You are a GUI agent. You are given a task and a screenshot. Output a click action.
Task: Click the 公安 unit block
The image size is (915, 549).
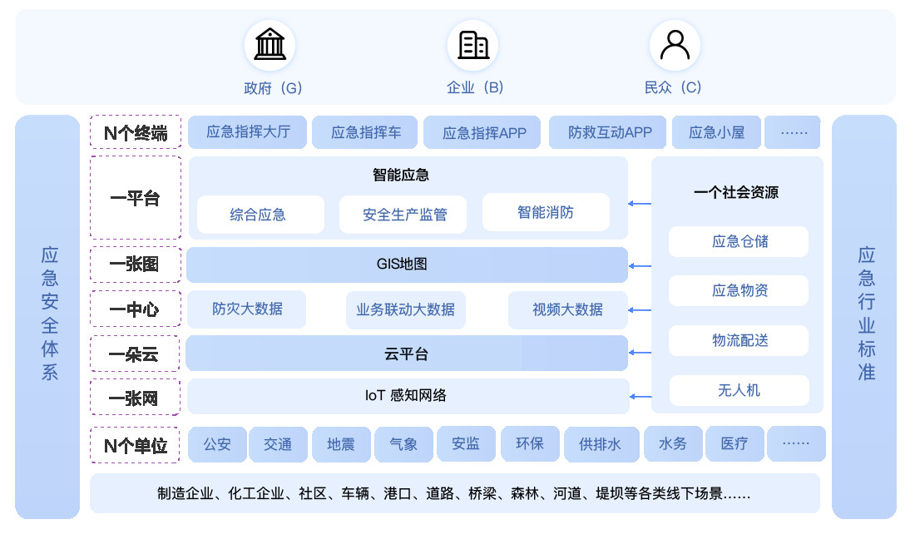218,444
